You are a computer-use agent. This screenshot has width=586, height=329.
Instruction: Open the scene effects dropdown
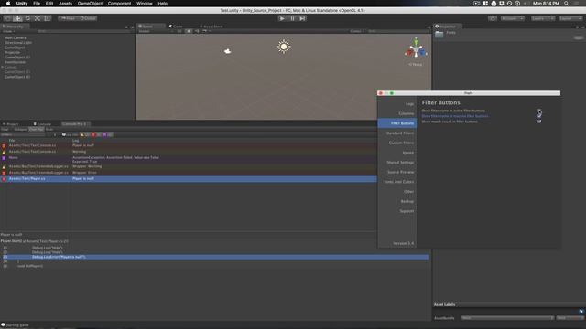click(207, 31)
